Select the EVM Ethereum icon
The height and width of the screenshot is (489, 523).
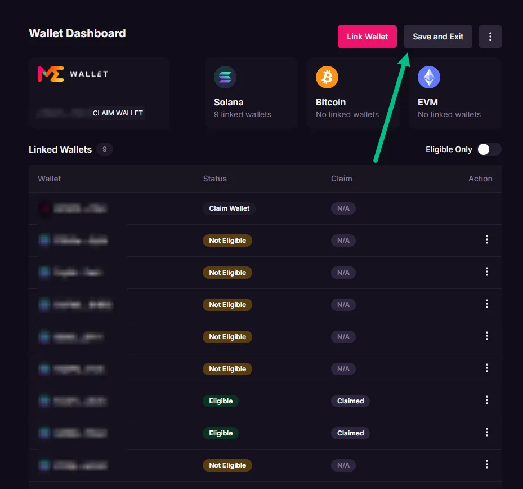coord(429,77)
